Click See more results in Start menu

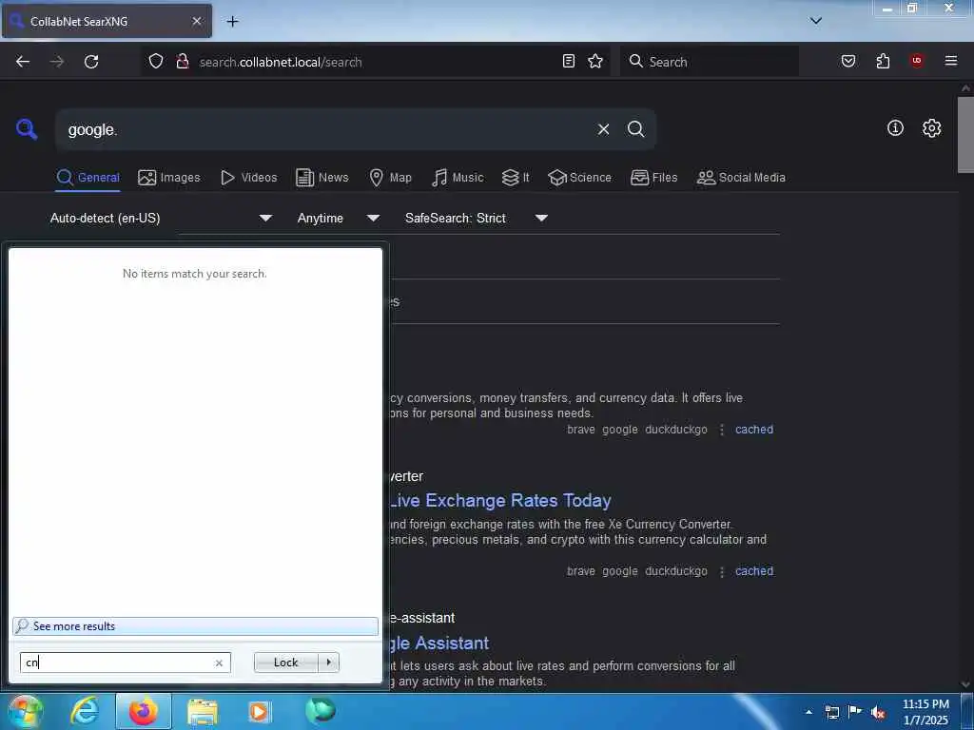[195, 625]
